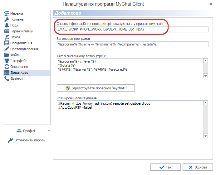Image resolution: width=216 pixels, height=175 pixels.
Task: Go to Події settings
Action: (27, 25)
